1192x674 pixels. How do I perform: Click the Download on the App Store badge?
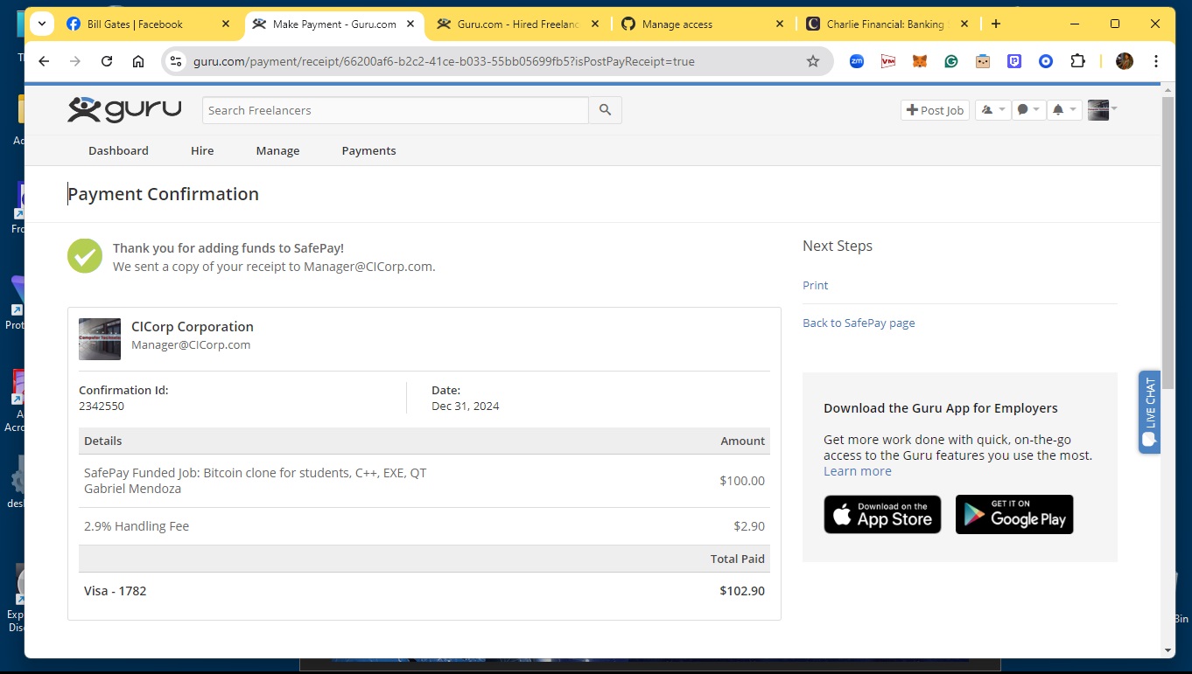(882, 515)
